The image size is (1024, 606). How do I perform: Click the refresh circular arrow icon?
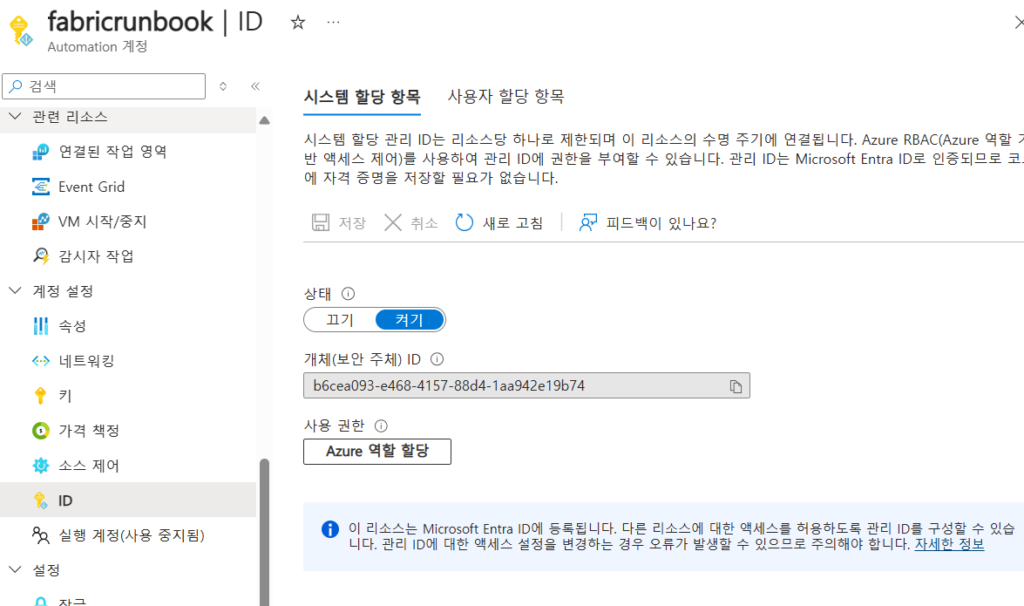click(x=465, y=223)
